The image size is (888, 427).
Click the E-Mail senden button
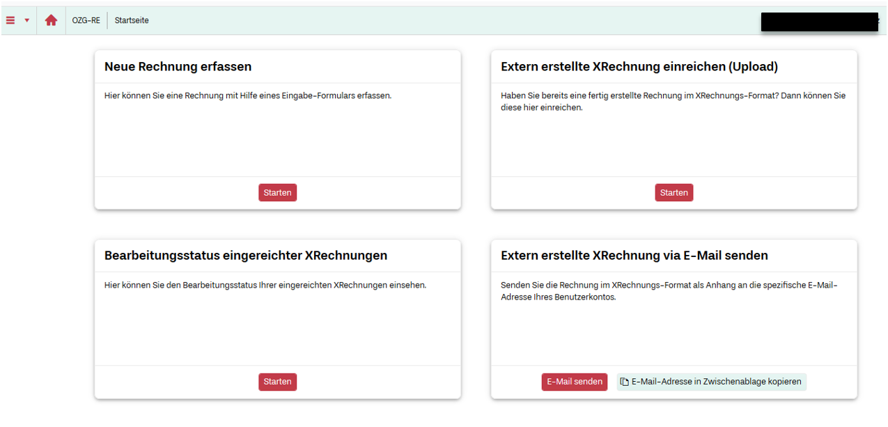coord(574,382)
